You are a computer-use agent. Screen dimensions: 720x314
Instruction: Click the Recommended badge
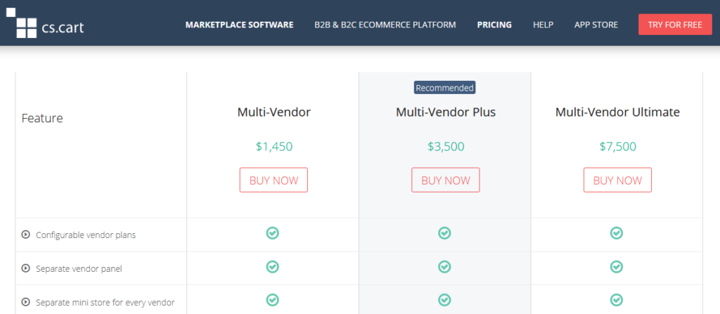tap(445, 88)
